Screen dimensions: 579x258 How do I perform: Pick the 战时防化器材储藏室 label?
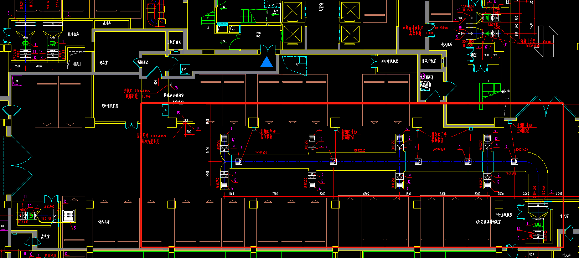(x=488, y=222)
